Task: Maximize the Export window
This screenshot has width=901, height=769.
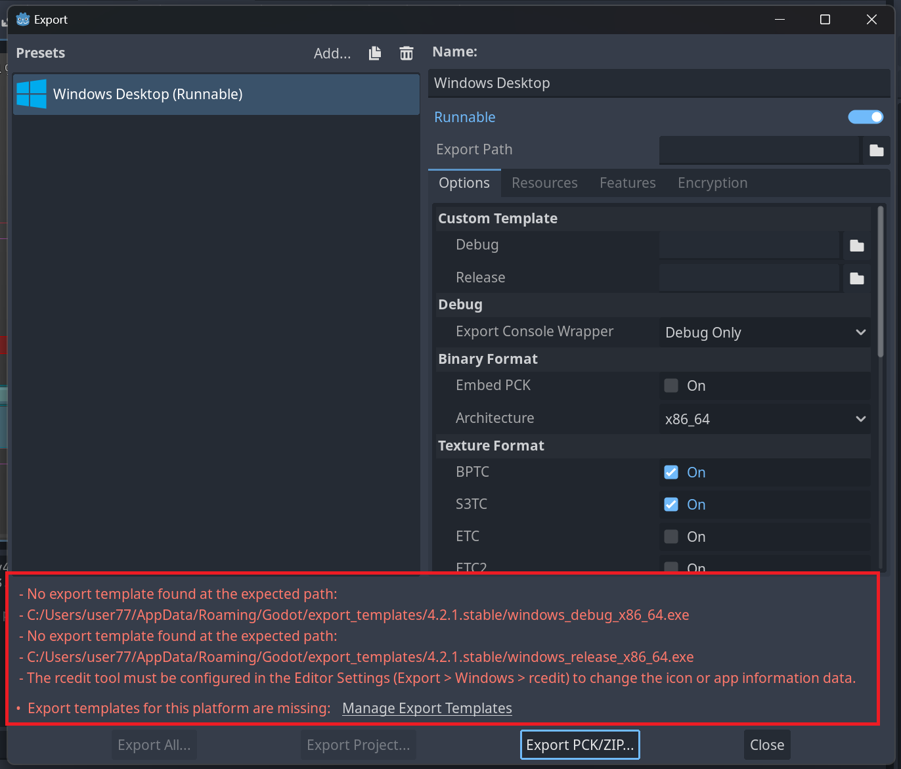Action: (825, 20)
